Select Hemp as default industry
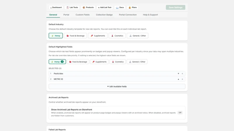This screenshot has width=234, height=131. coord(56,36)
